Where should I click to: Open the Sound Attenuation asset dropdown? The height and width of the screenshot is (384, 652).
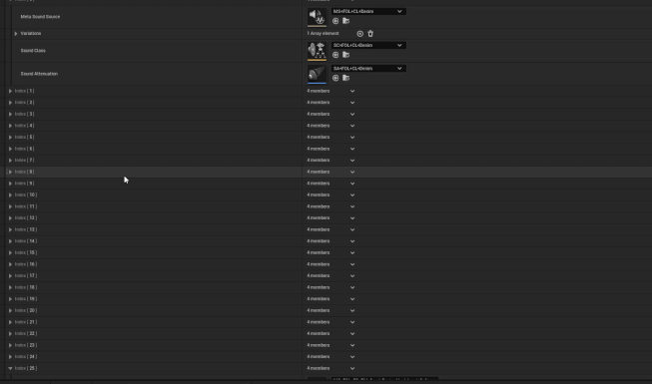click(x=368, y=69)
